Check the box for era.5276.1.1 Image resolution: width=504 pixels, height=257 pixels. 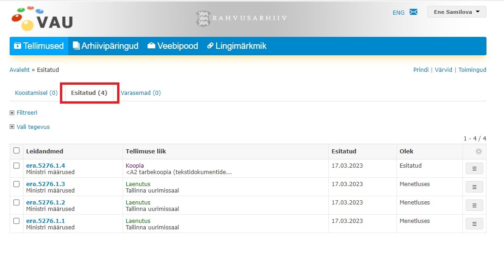click(x=17, y=221)
